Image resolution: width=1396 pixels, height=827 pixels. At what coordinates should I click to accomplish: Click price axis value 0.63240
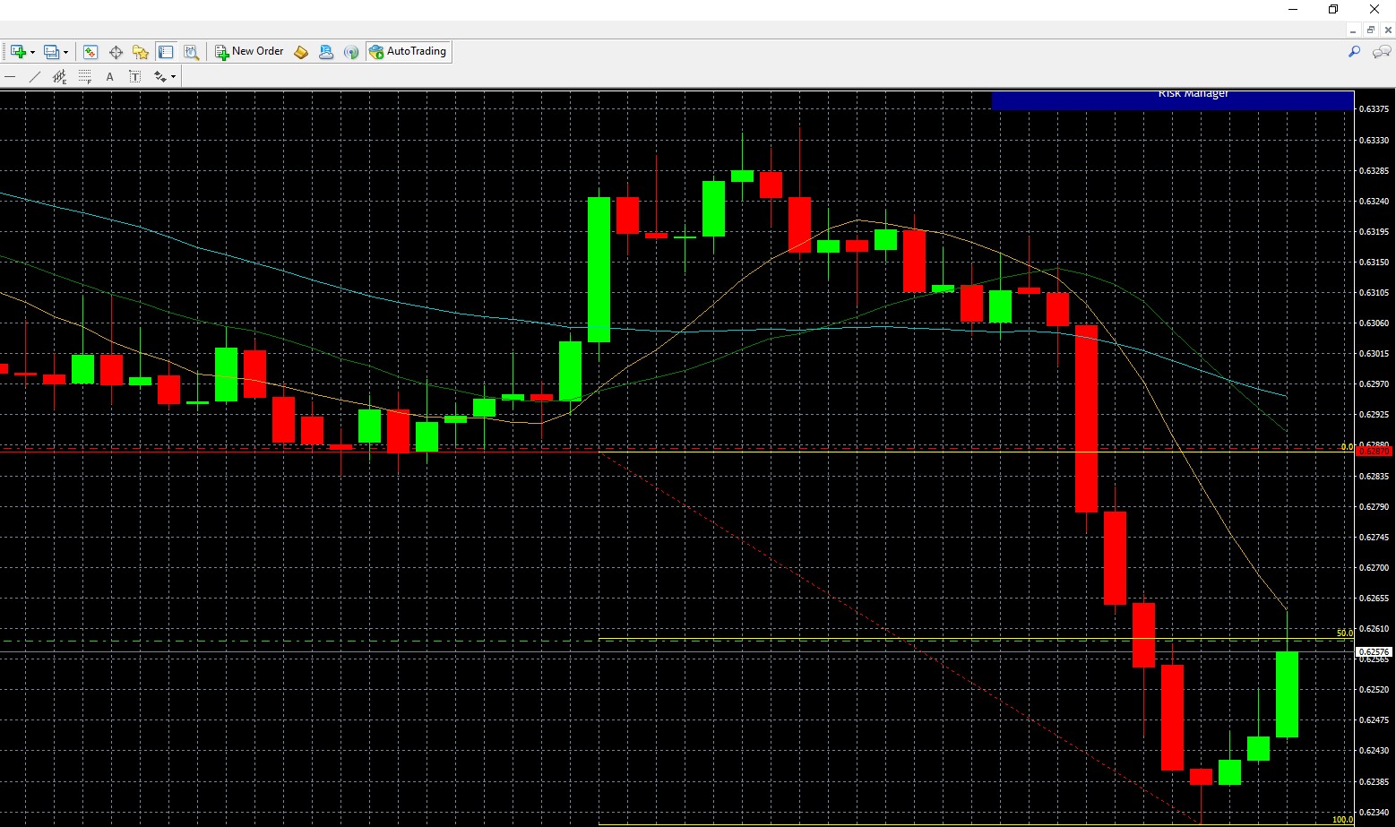click(1374, 202)
